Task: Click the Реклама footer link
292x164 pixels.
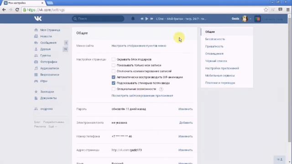Action: [x=40, y=127]
